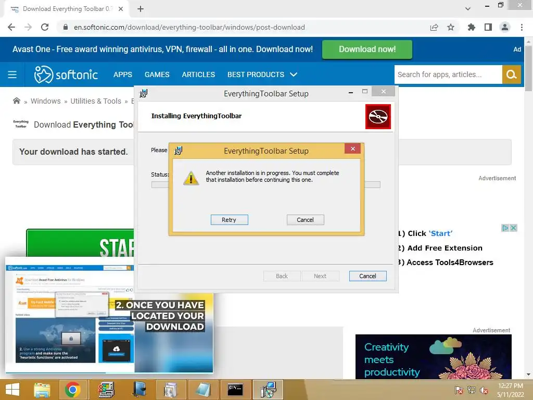
Task: Open the GAMES menu item
Action: pyautogui.click(x=157, y=74)
